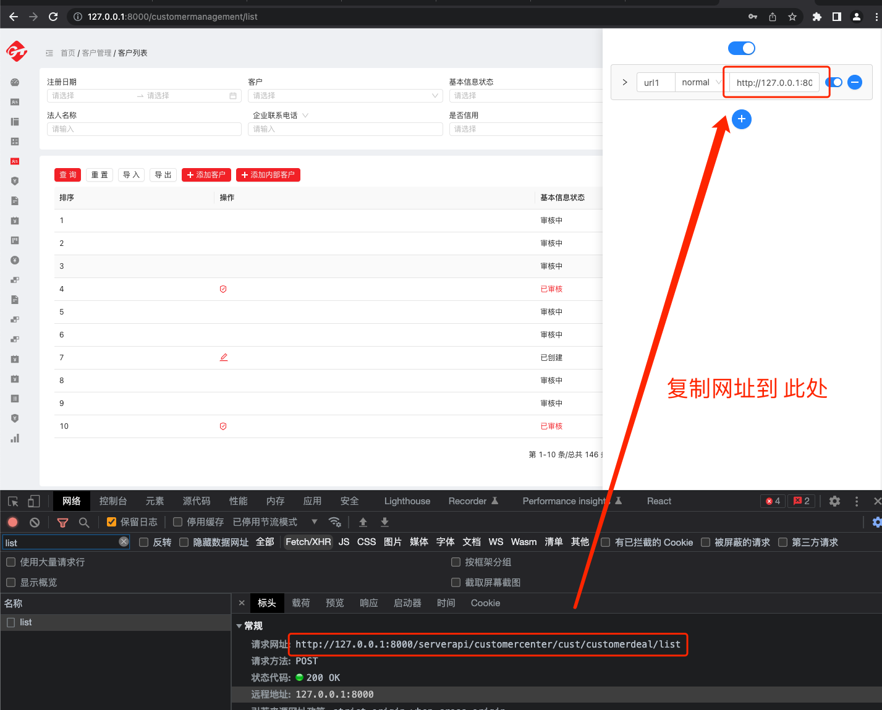Click the red edit pencil in row 7

[224, 357]
